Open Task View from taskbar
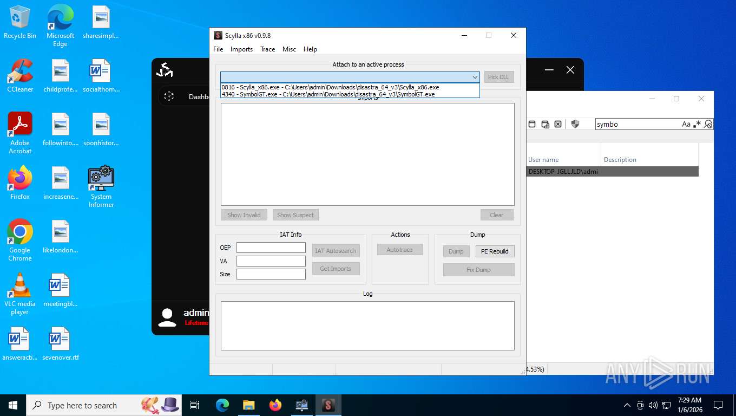Screen dimensions: 736x416 click(195, 405)
